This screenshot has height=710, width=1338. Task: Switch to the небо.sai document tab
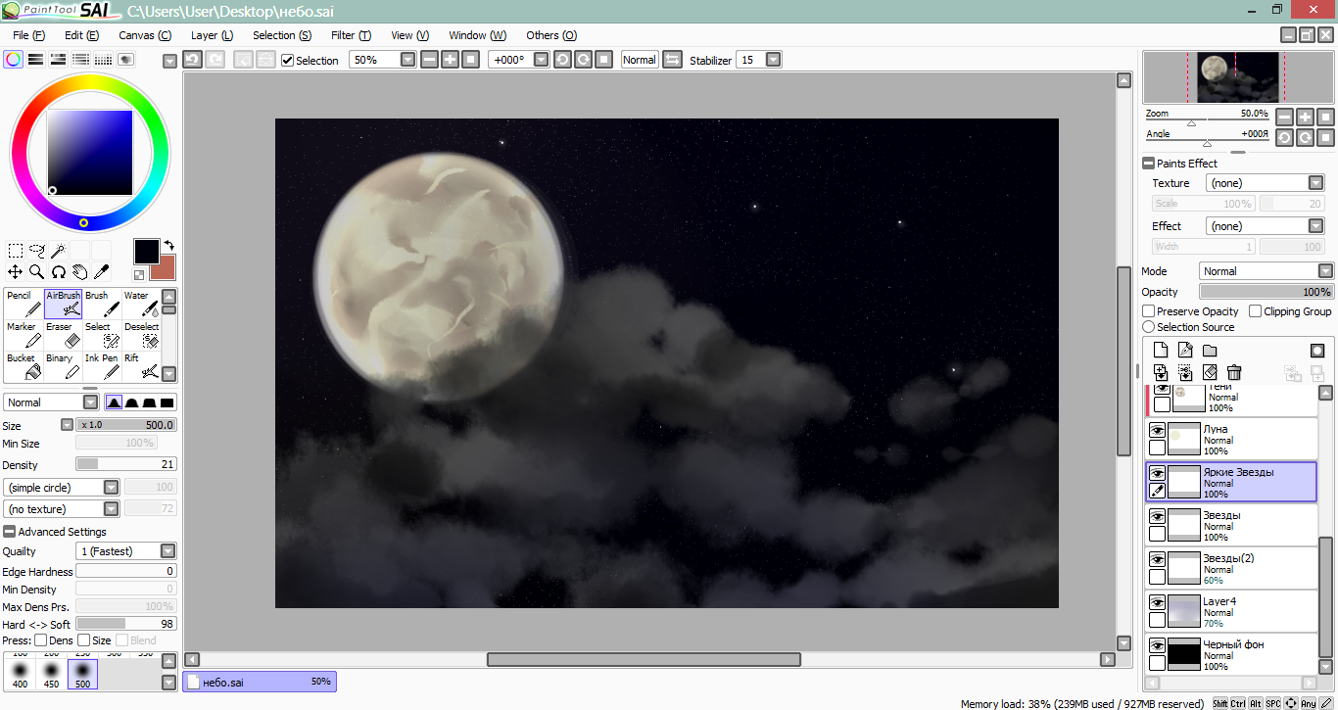(x=260, y=682)
